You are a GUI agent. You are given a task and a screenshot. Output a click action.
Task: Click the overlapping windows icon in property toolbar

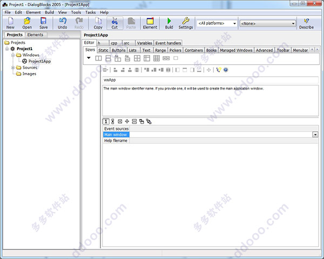click(x=141, y=121)
